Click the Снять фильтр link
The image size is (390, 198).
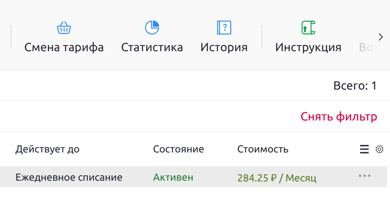339,117
